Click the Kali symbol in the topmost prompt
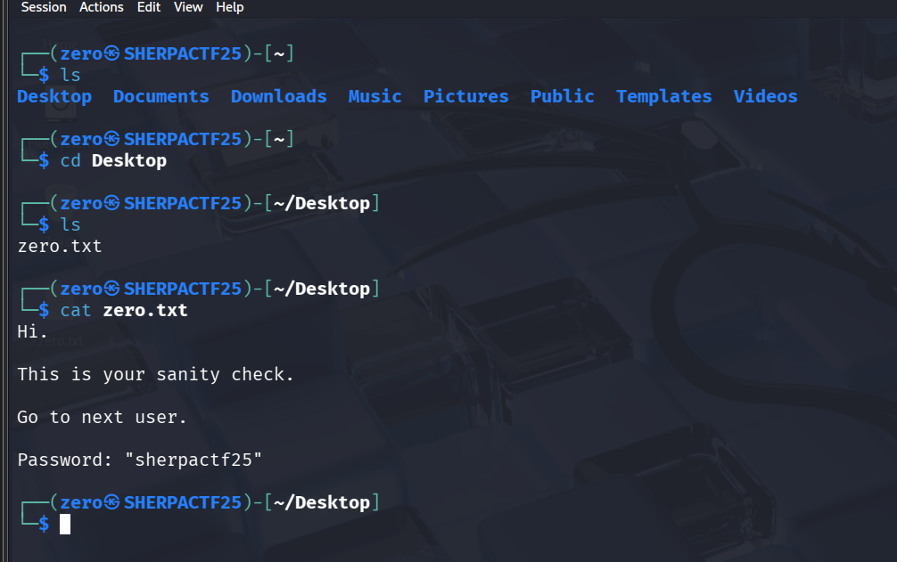This screenshot has height=562, width=897. [112, 54]
